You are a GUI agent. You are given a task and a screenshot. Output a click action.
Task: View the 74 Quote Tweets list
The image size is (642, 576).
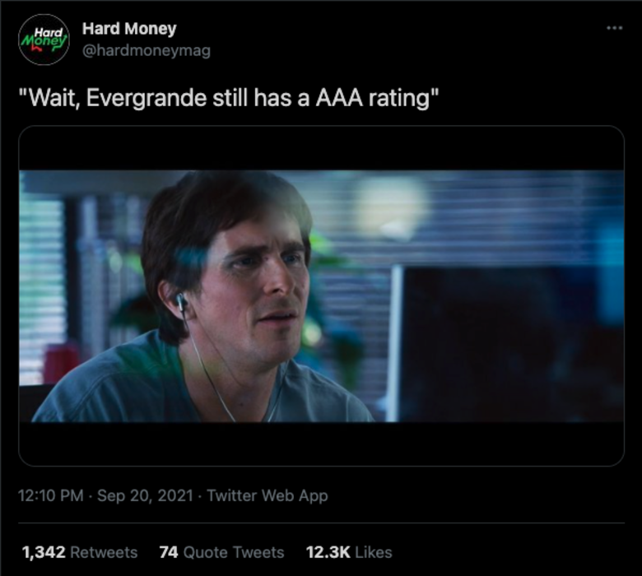coord(221,552)
